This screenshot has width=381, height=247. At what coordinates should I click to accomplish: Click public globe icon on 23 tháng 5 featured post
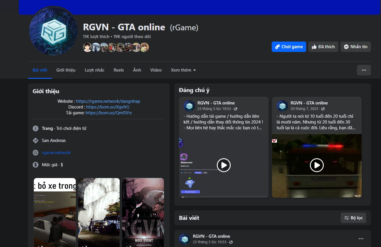pyautogui.click(x=236, y=109)
